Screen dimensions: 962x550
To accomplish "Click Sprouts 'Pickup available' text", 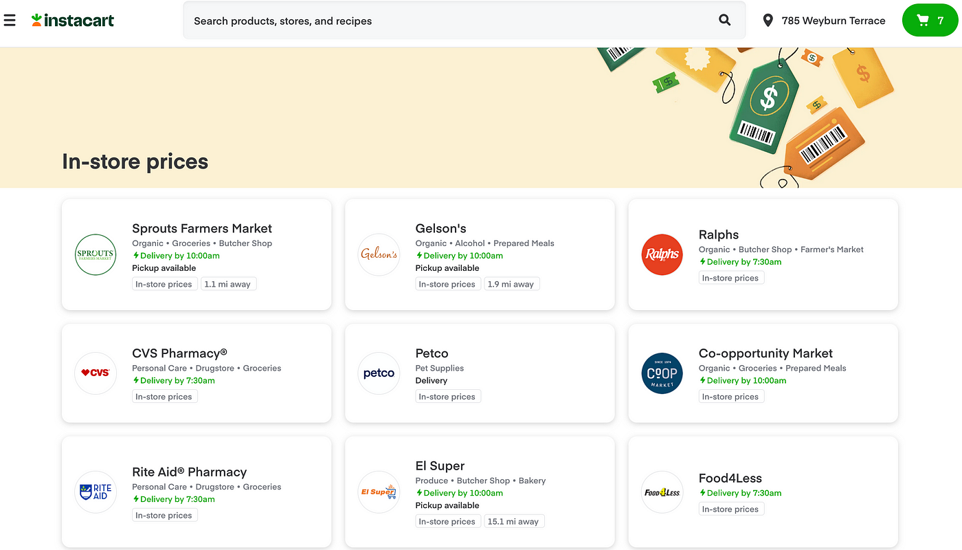I will [x=164, y=268].
